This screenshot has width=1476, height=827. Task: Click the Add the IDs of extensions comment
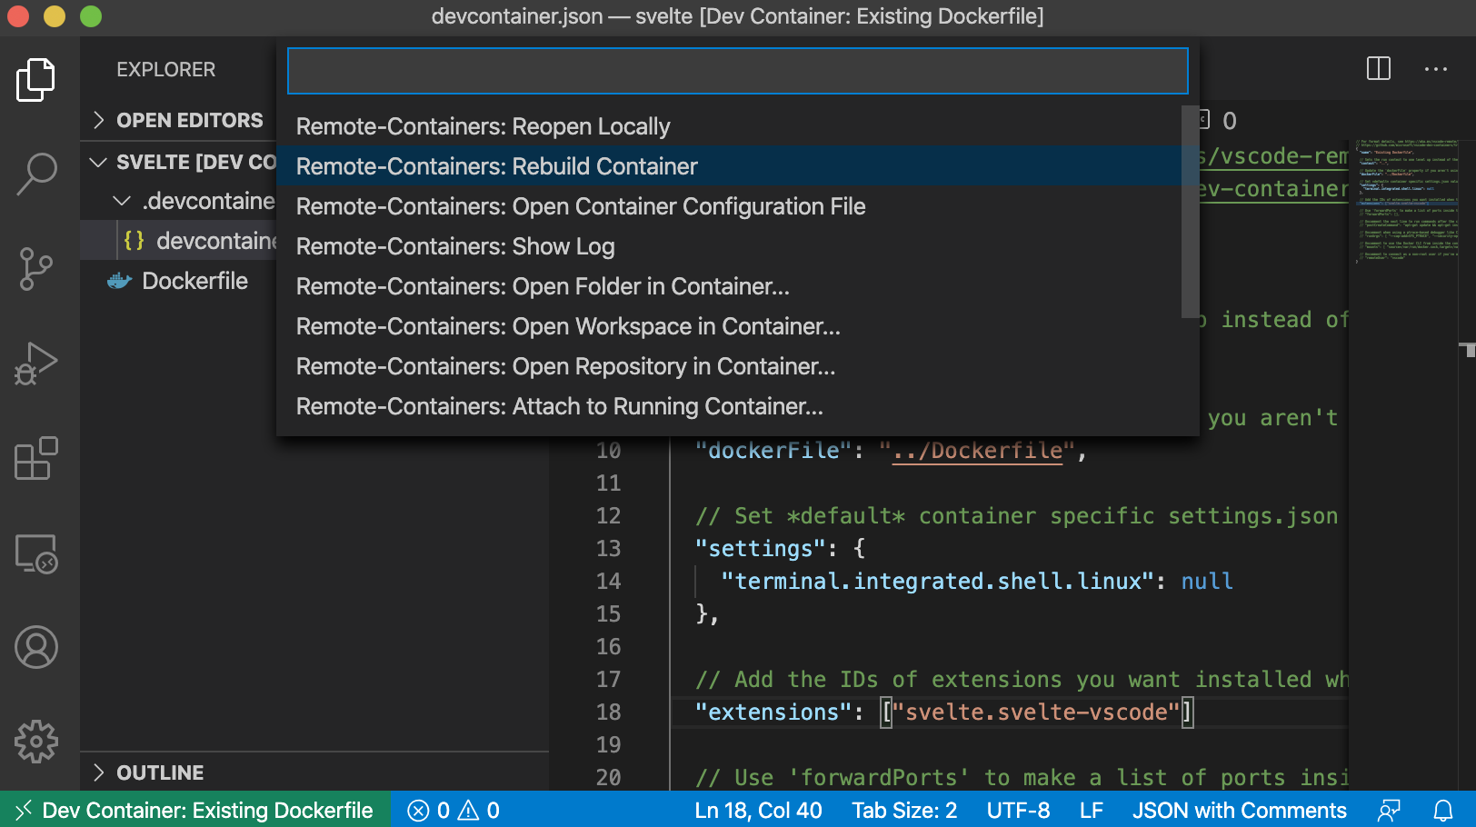[x=1022, y=680]
